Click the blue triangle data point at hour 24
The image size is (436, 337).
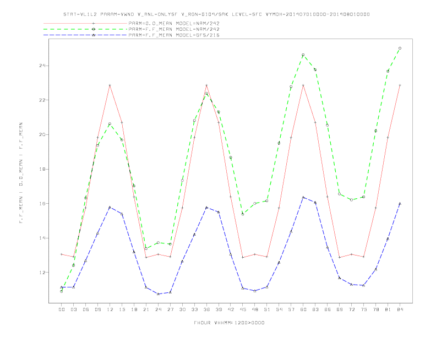tap(158, 294)
